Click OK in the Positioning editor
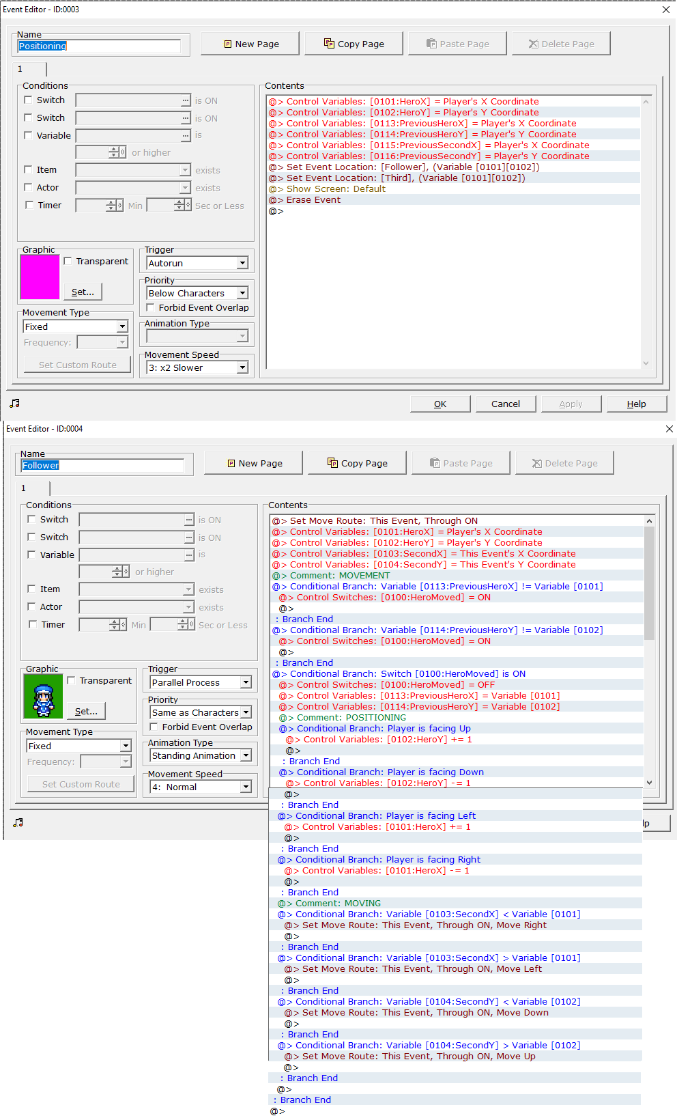 point(440,404)
